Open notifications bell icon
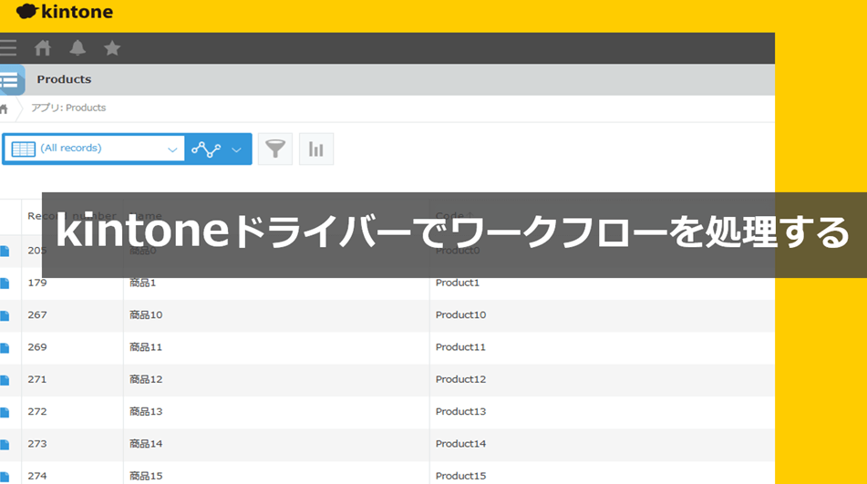Screen dimensions: 867x484 click(x=77, y=48)
